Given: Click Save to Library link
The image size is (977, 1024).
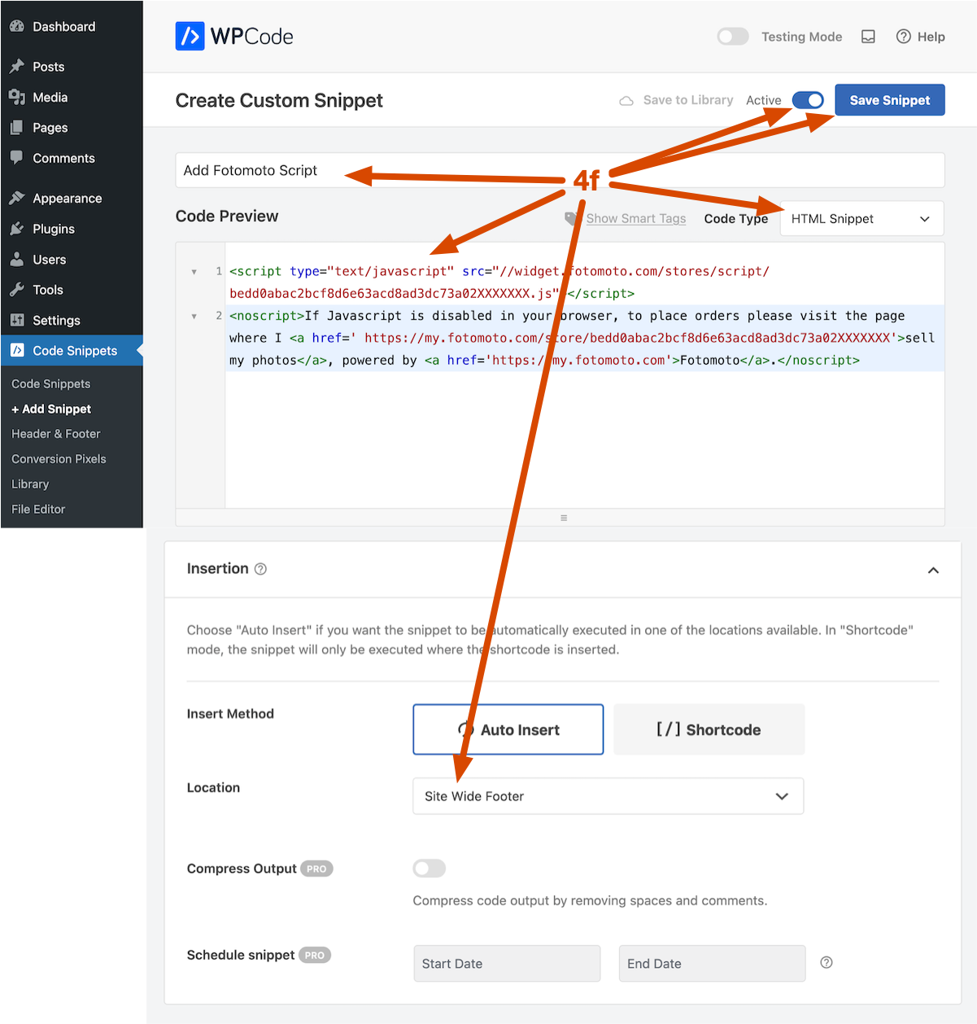Looking at the screenshot, I should tap(688, 100).
